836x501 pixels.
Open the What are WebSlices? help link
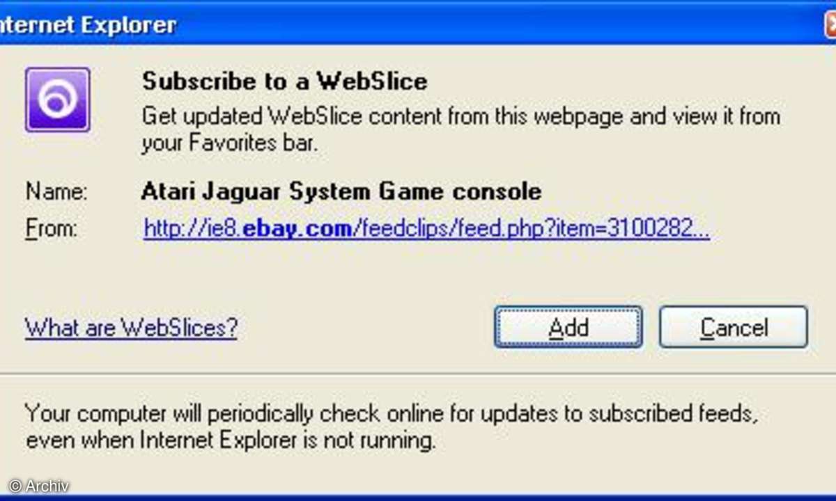(131, 327)
